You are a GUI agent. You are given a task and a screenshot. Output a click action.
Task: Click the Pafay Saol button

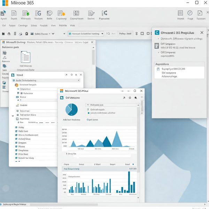[x=125, y=33]
